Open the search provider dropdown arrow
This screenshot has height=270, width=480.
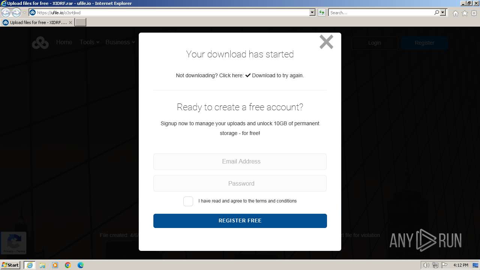click(x=443, y=12)
